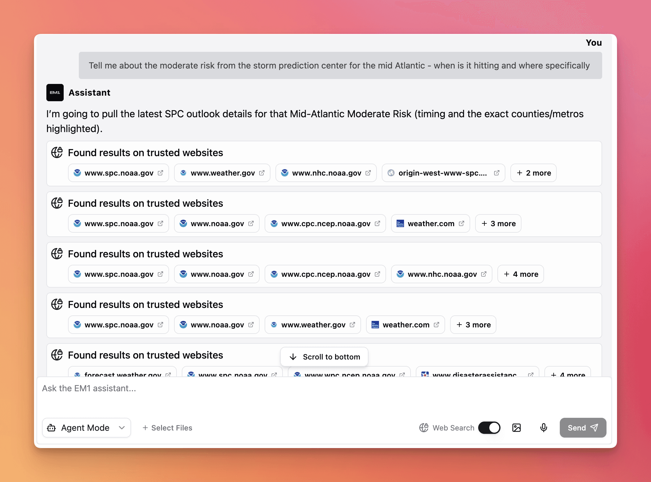This screenshot has width=651, height=482.
Task: Click the Web Search globe icon
Action: pyautogui.click(x=423, y=428)
